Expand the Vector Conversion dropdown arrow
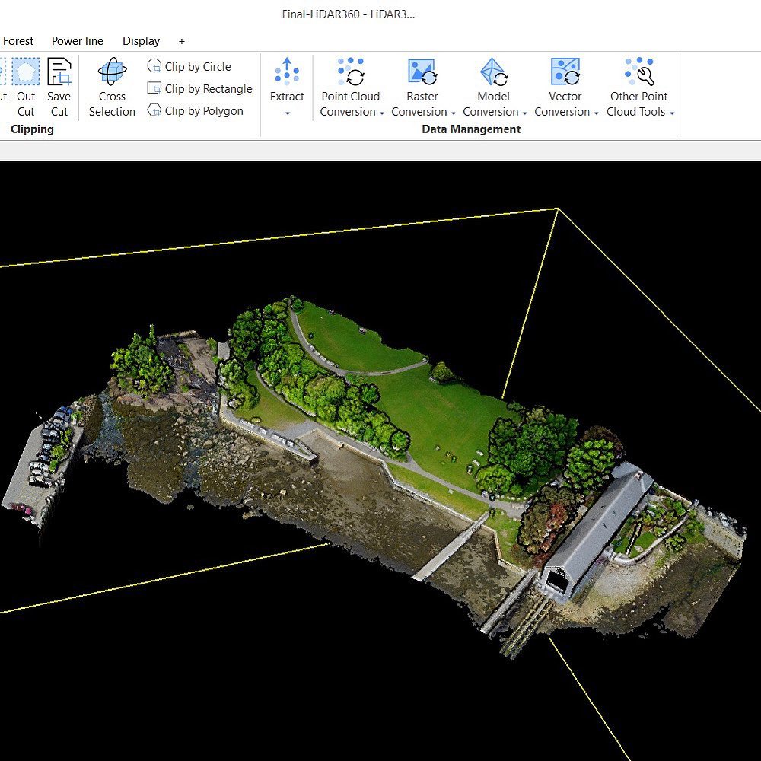761x761 pixels. click(597, 113)
